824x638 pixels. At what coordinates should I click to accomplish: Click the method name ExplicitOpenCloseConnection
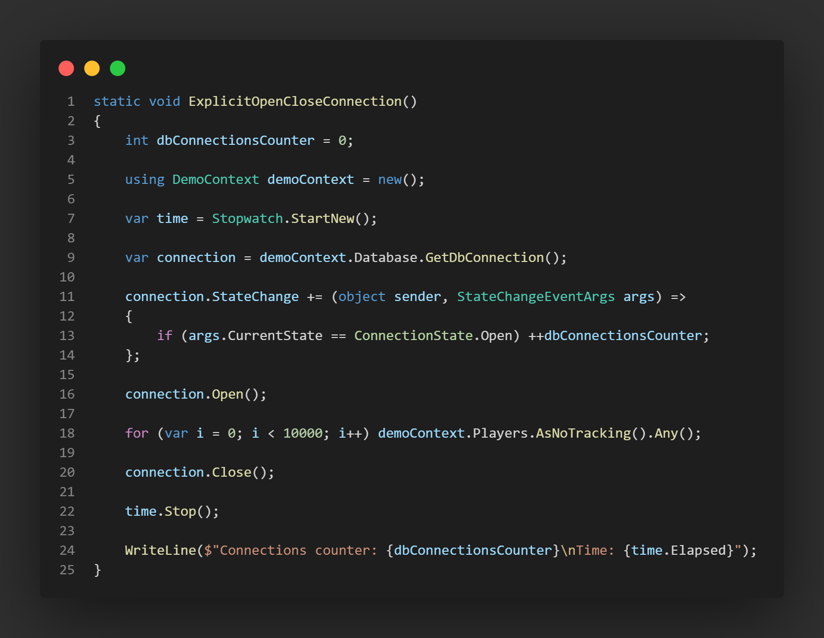point(295,102)
